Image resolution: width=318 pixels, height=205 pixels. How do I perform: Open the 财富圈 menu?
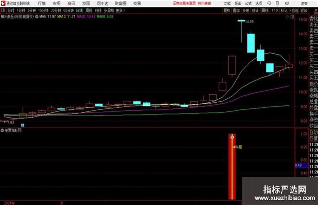coord(120,3)
